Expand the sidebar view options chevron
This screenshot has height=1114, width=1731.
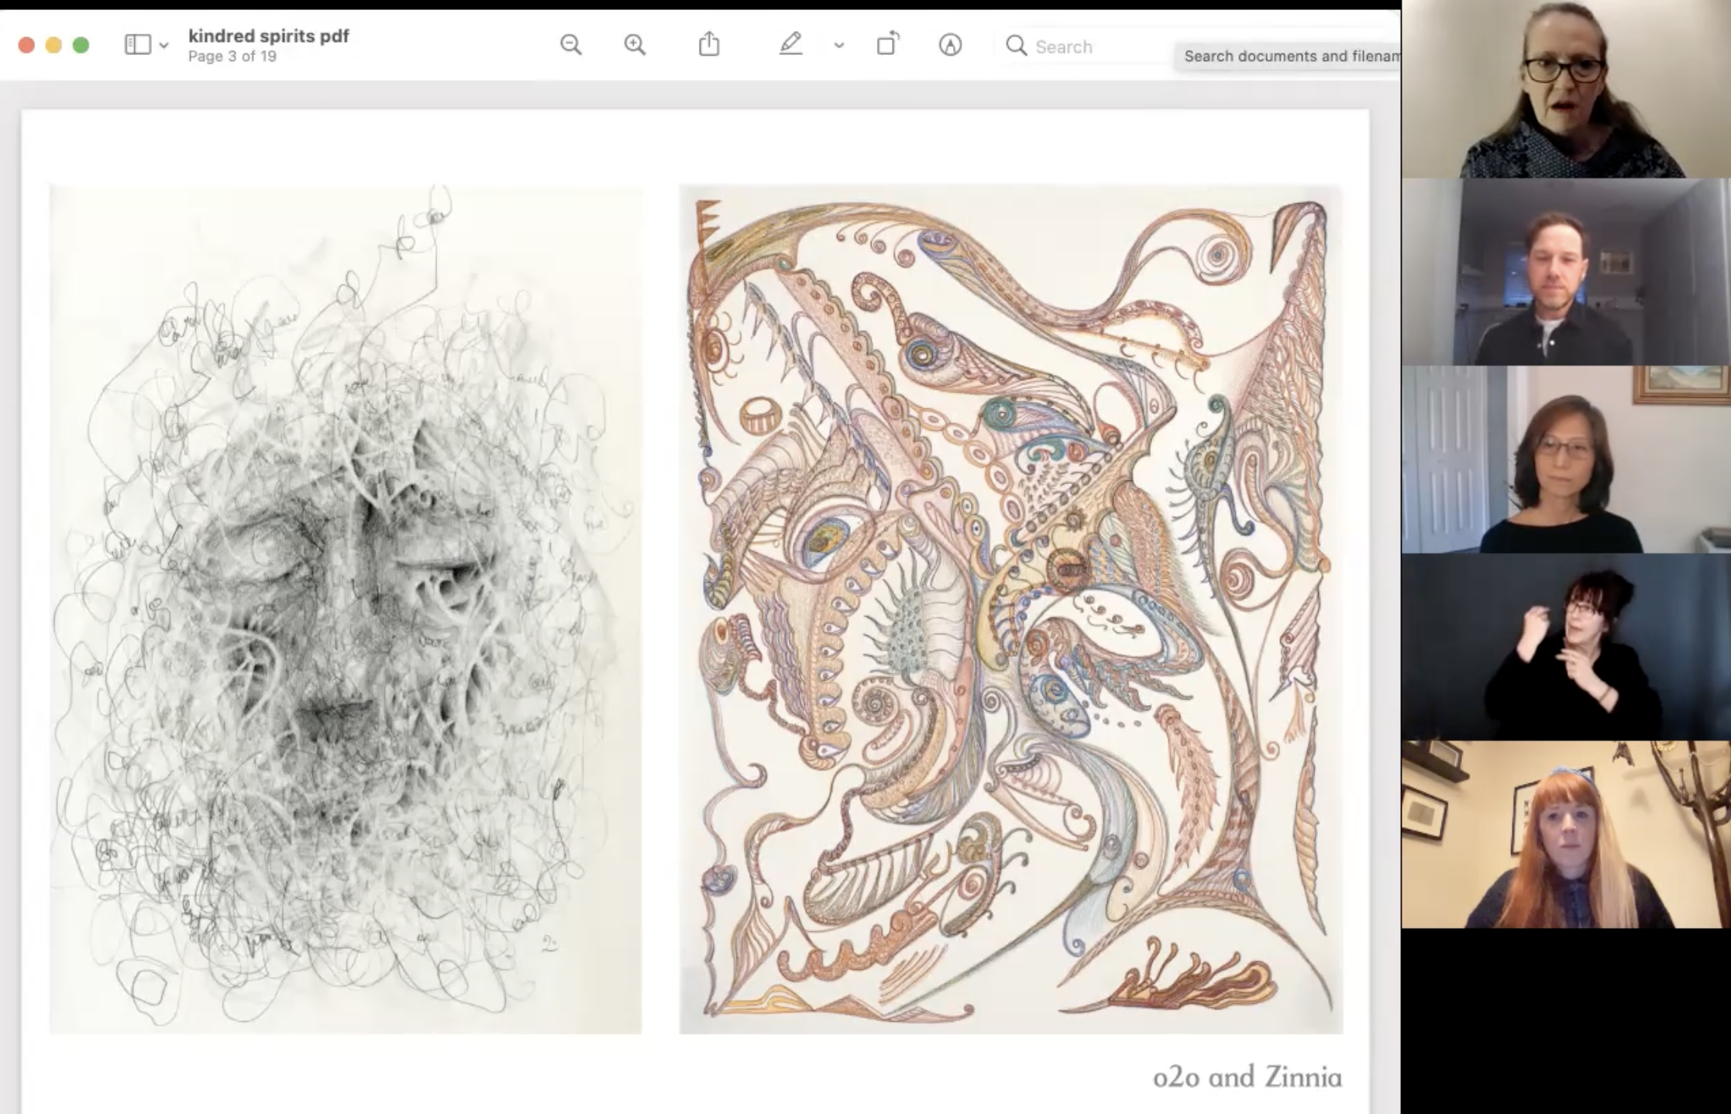pos(164,46)
